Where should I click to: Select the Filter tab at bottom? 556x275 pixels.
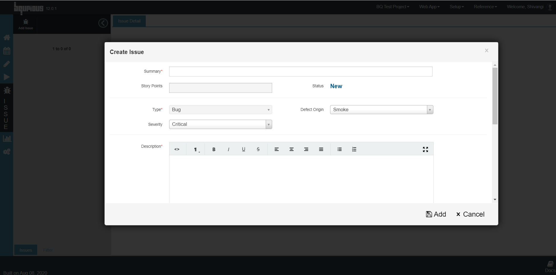pos(48,250)
